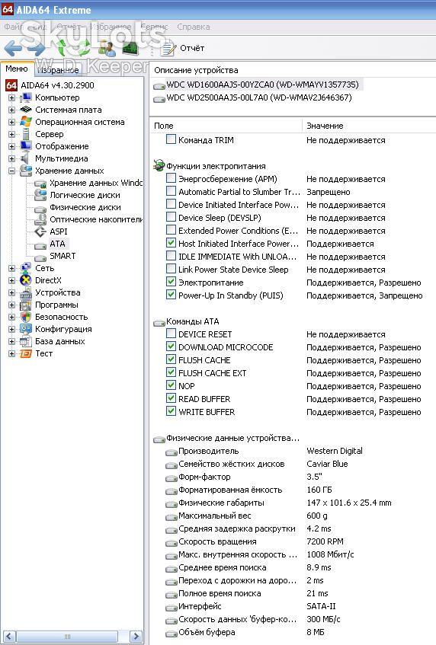The height and width of the screenshot is (645, 436).
Task: Sort by the Значение column header
Action: coord(369,126)
